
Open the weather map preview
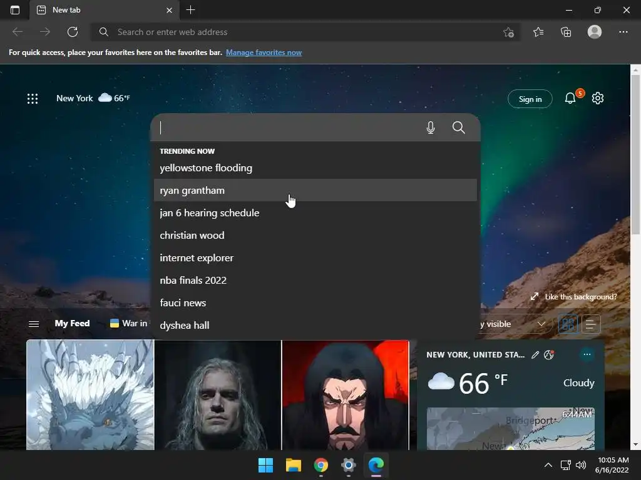click(511, 429)
